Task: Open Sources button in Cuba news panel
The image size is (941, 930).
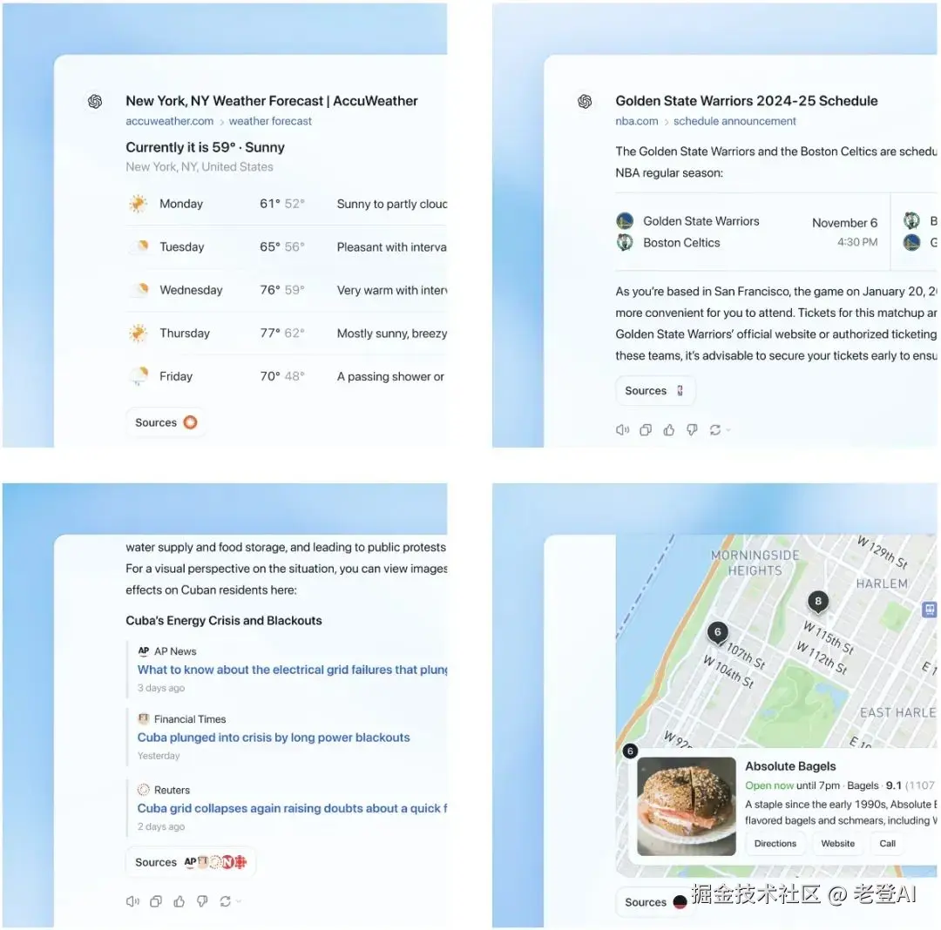Action: tap(191, 862)
